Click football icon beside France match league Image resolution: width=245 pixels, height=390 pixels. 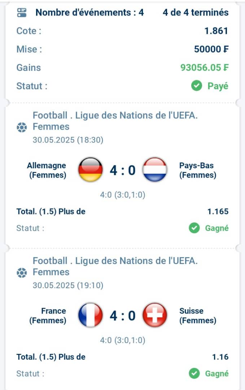coord(22,273)
